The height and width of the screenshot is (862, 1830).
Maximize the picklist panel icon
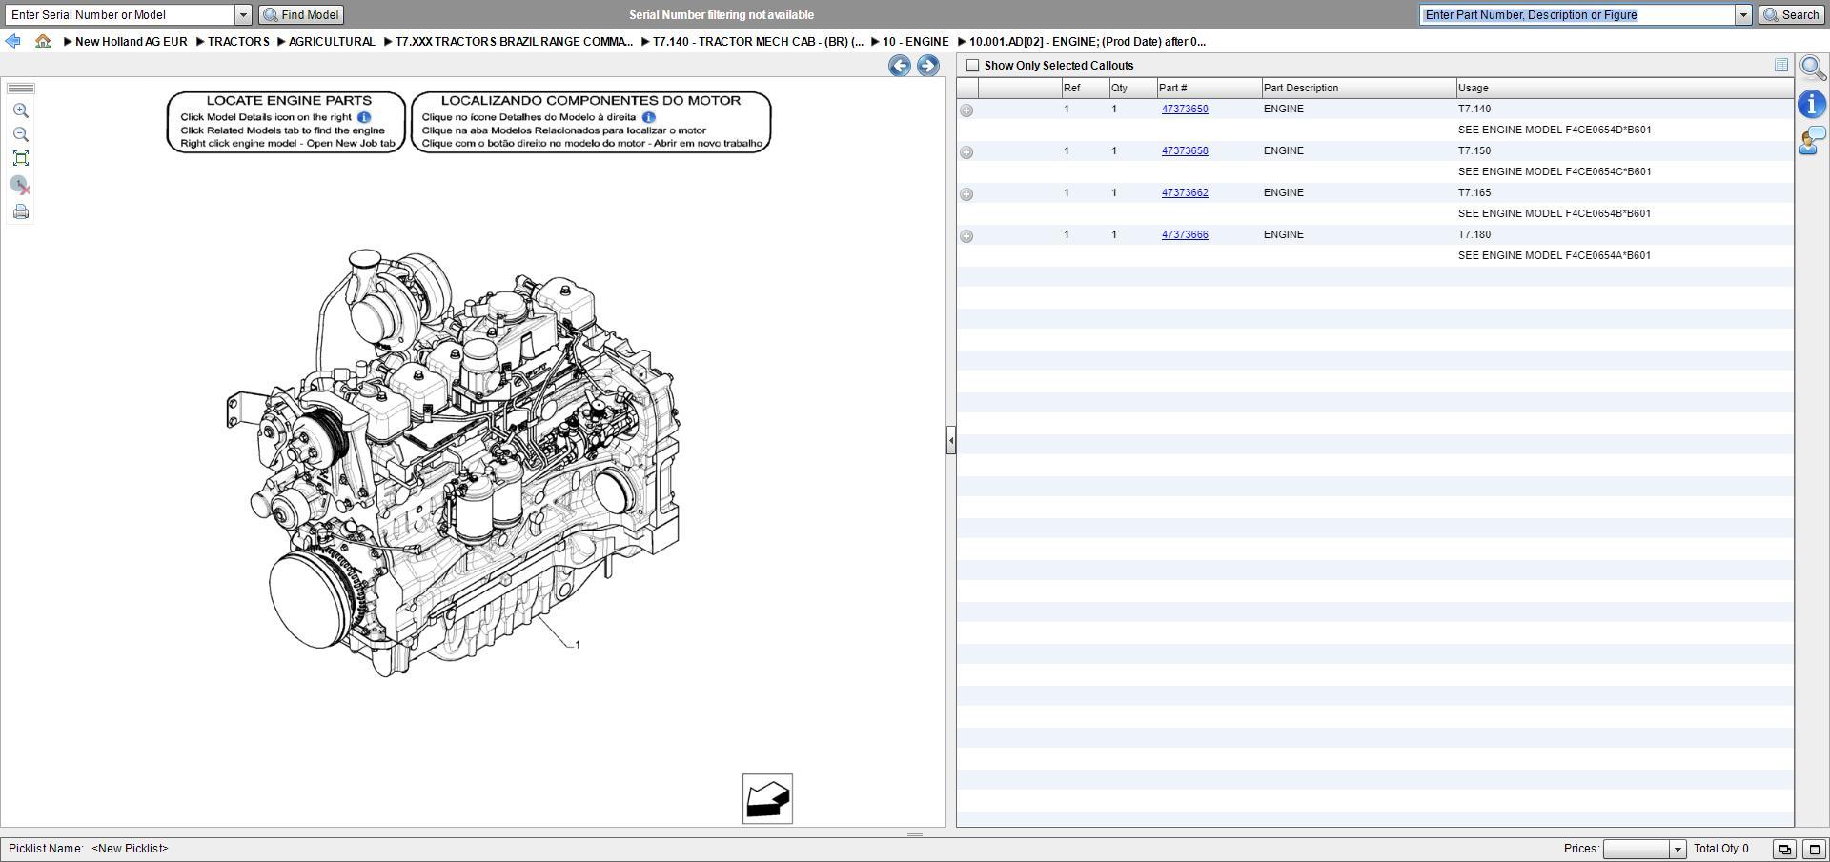click(x=1814, y=849)
